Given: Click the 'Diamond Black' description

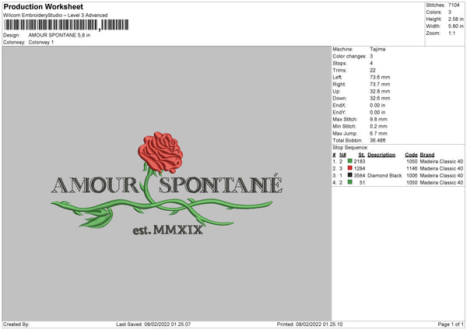Looking at the screenshot, I should 384,176.
